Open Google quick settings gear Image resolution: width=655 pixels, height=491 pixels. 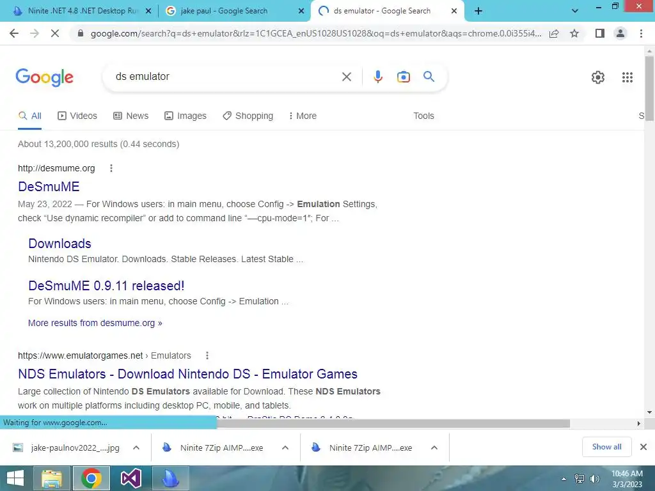pos(598,77)
